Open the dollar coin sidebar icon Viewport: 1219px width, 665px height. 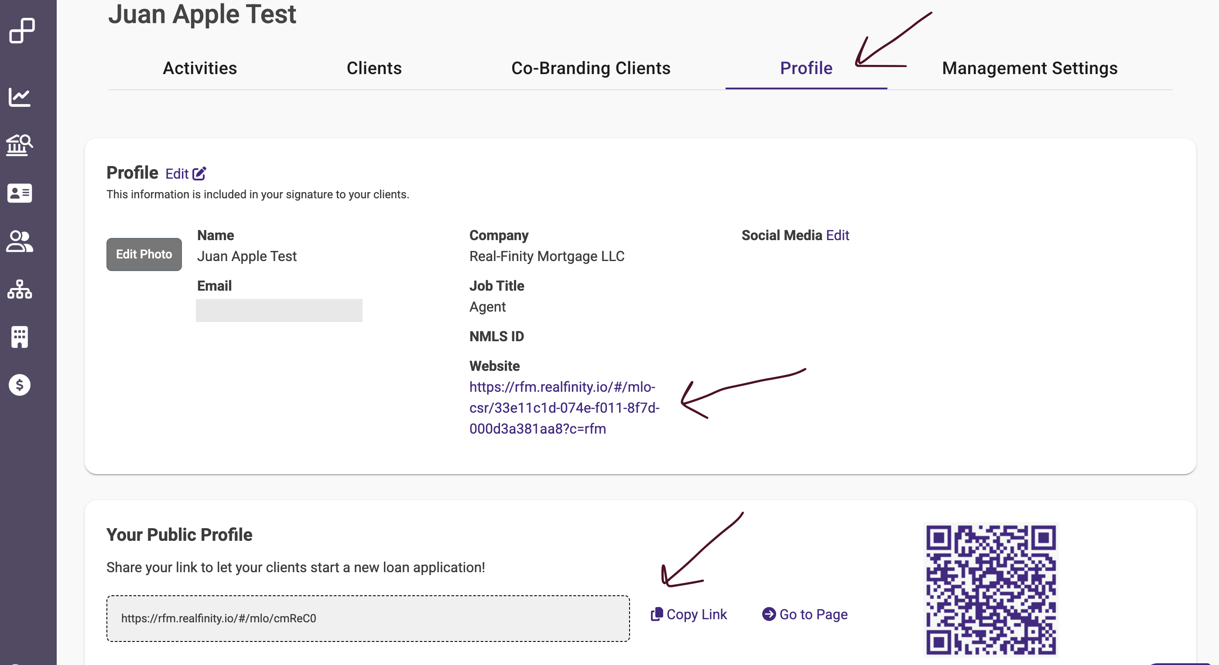[x=19, y=385]
